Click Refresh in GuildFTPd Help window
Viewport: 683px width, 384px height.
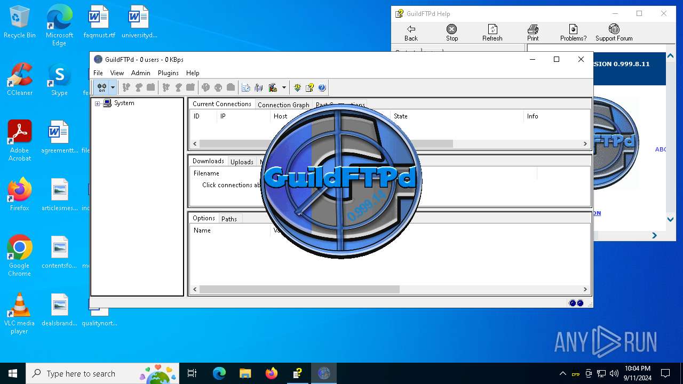click(493, 33)
